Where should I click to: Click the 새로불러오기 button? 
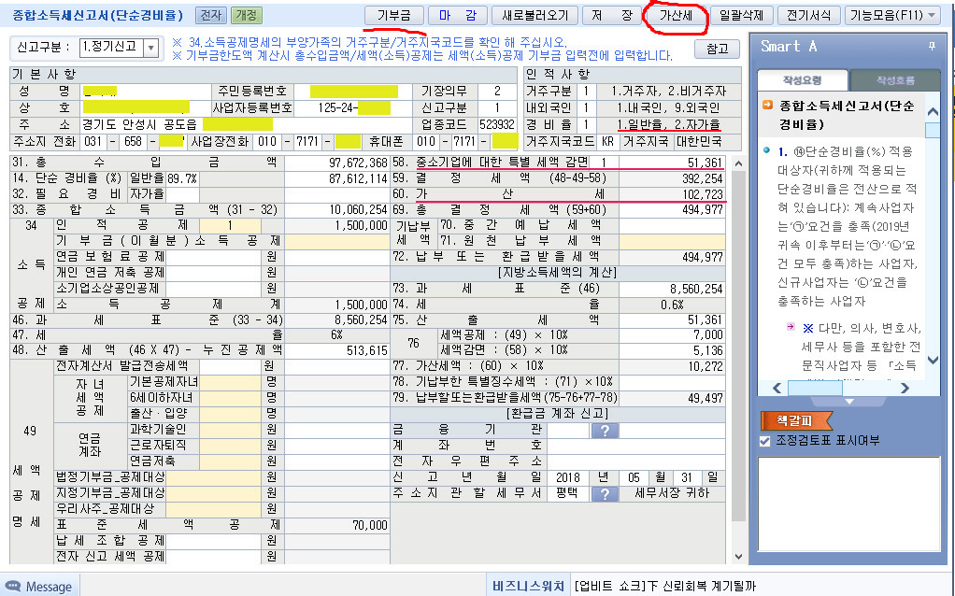coord(535,16)
